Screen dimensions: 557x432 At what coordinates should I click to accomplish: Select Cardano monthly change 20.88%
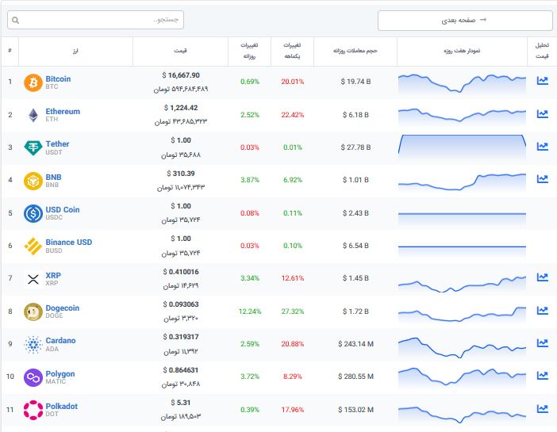(x=292, y=344)
